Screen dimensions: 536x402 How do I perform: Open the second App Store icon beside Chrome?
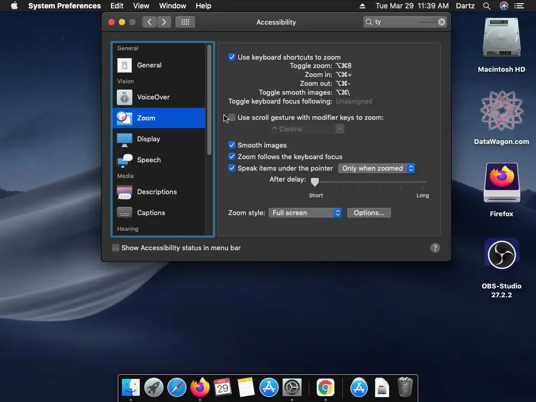tap(359, 388)
